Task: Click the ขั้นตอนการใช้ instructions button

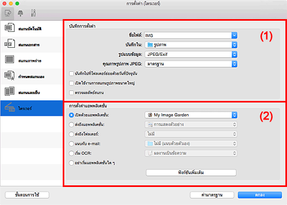Action: click(x=27, y=195)
